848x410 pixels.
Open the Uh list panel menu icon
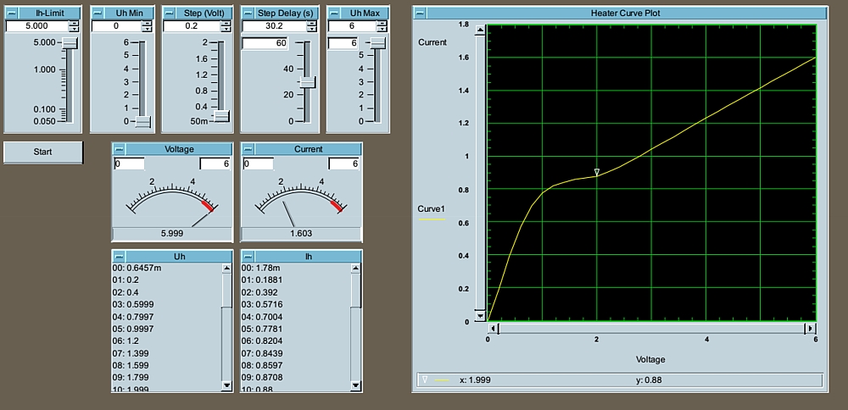(120, 256)
